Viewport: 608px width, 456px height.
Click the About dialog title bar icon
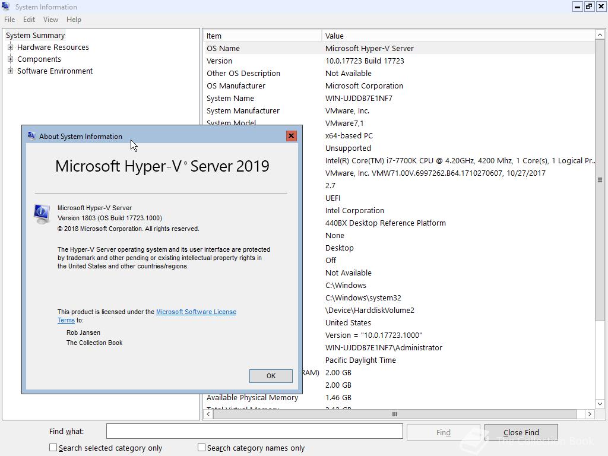[31, 136]
